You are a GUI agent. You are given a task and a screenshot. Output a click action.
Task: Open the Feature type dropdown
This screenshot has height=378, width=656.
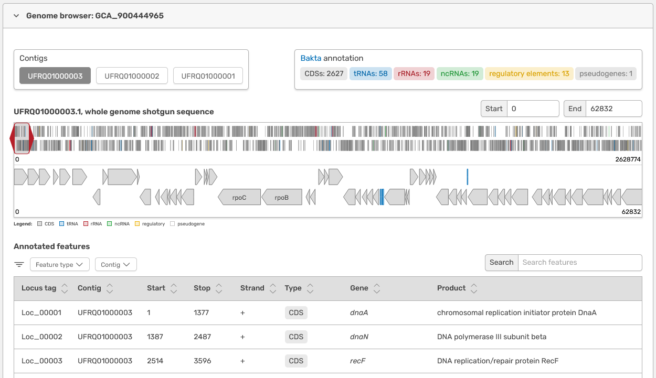(x=59, y=265)
